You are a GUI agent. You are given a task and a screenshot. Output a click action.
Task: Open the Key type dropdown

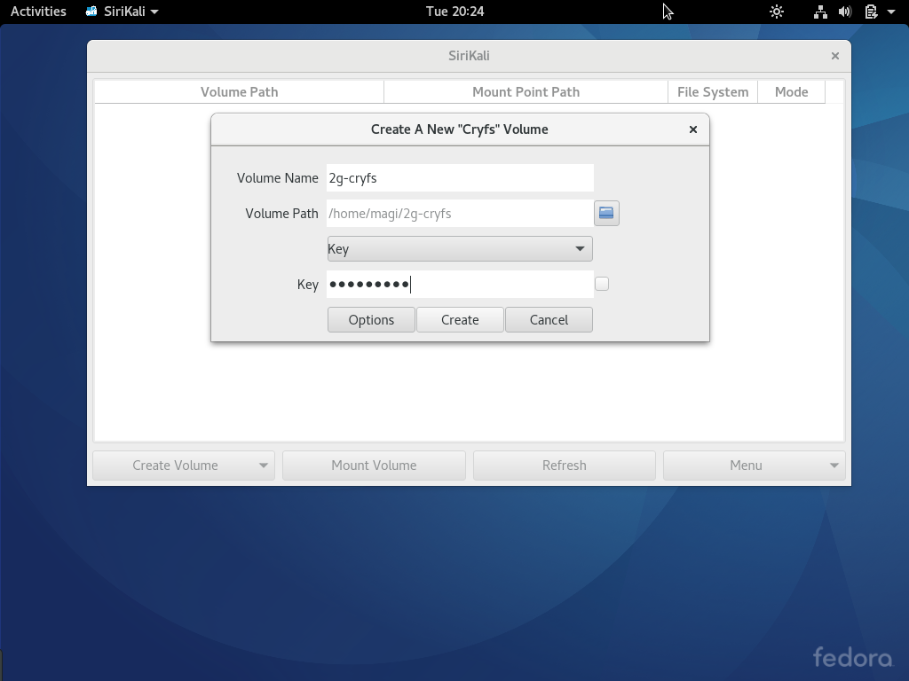(460, 248)
